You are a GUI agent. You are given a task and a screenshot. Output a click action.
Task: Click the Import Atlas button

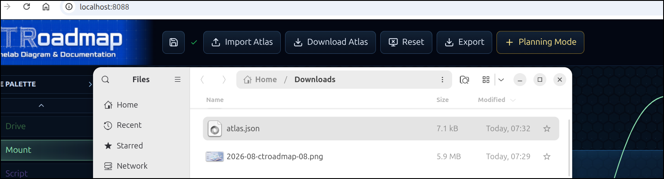pos(242,42)
